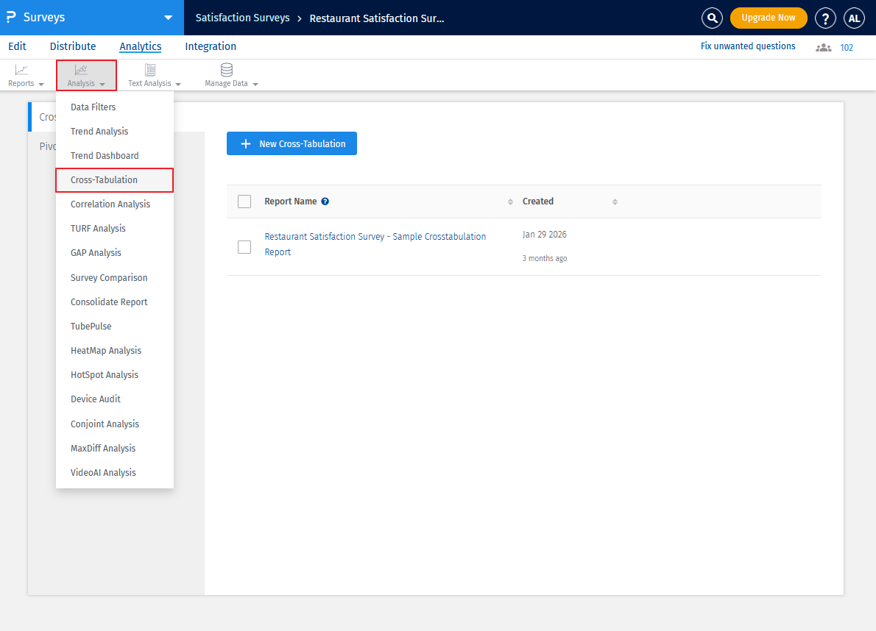The image size is (876, 631).
Task: Click the Report Name help info icon
Action: click(325, 202)
